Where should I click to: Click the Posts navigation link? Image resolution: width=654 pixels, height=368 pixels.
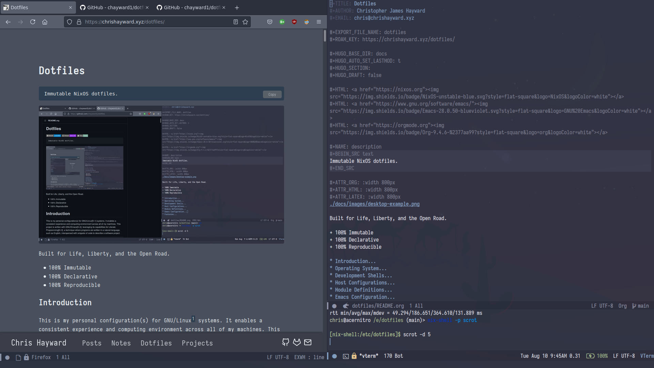click(x=92, y=343)
